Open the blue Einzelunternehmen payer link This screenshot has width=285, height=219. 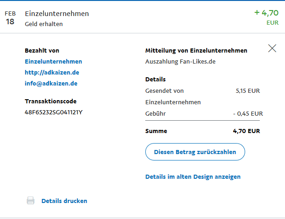pos(53,61)
